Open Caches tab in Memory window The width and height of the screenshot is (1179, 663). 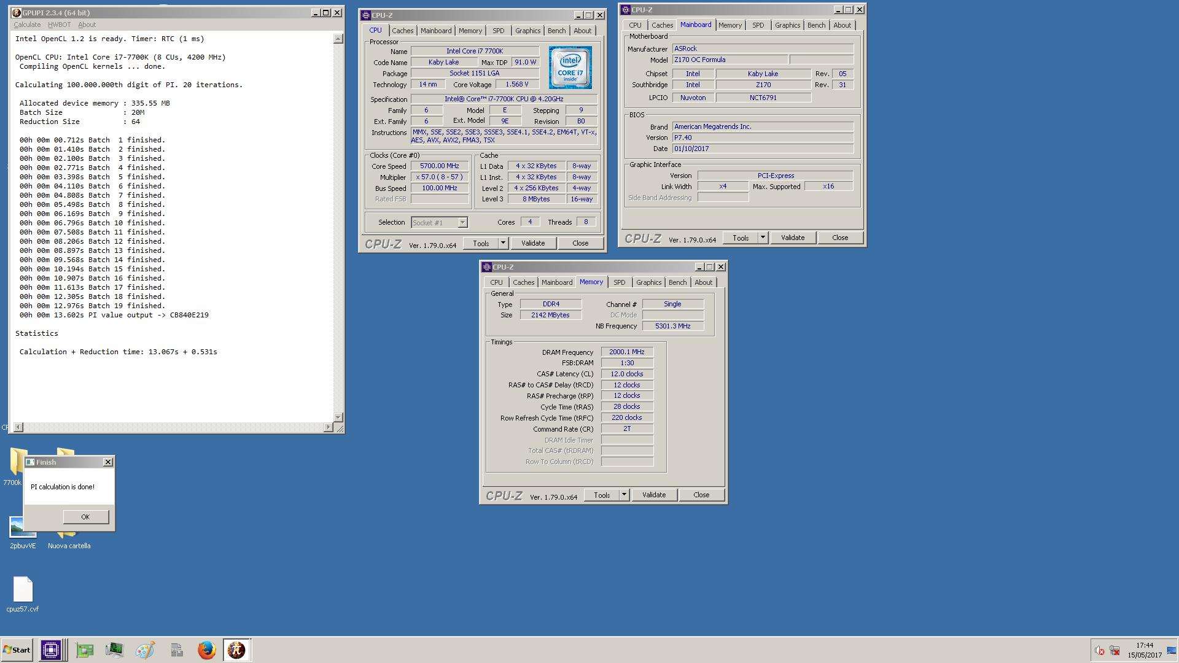(524, 282)
